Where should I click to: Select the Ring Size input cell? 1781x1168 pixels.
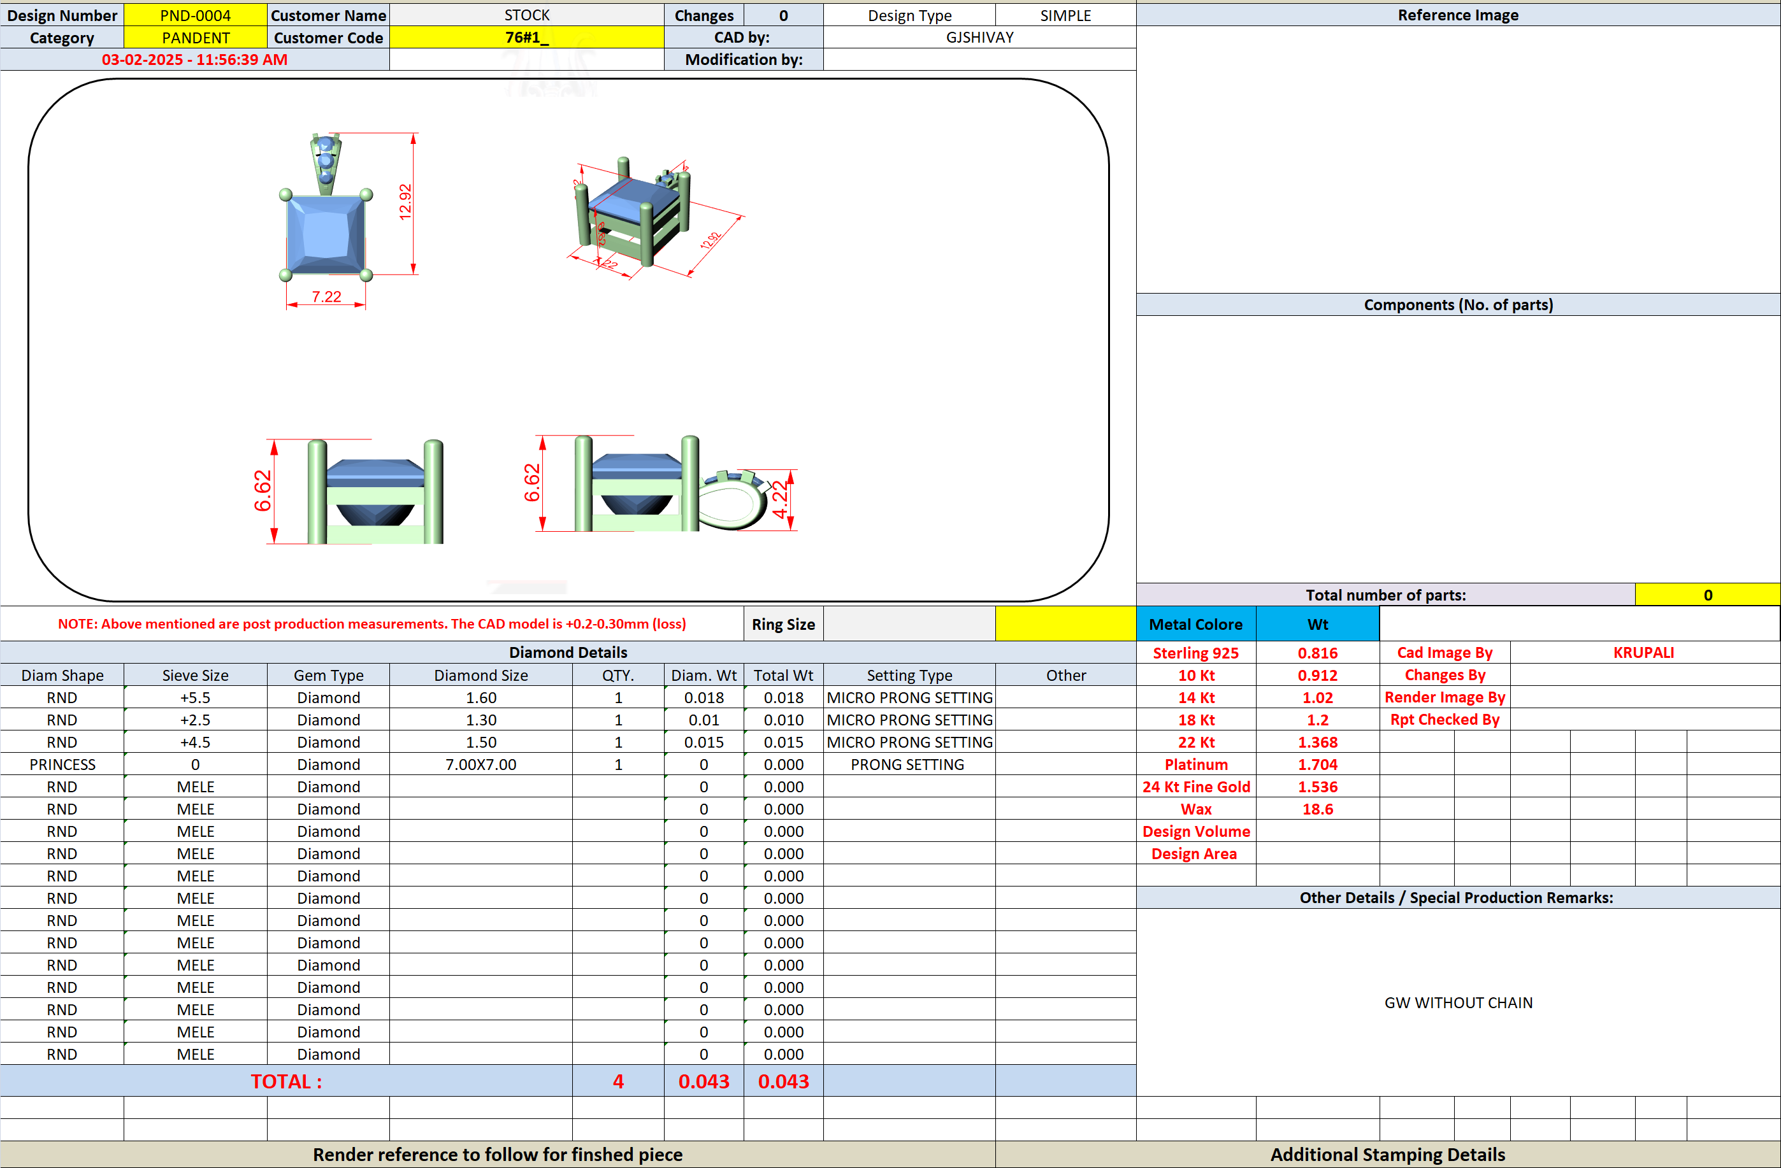click(x=909, y=623)
